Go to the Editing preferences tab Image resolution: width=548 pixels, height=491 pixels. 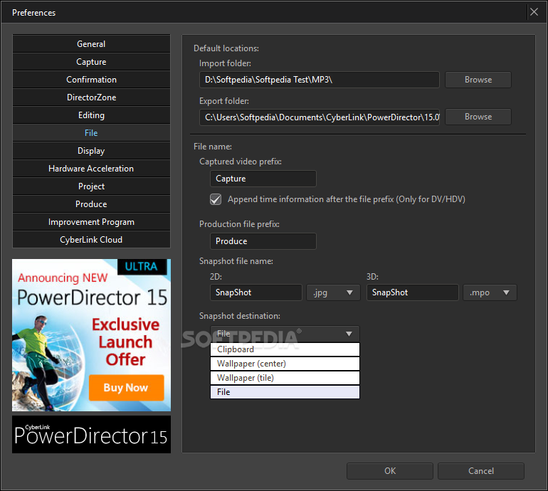pyautogui.click(x=91, y=115)
